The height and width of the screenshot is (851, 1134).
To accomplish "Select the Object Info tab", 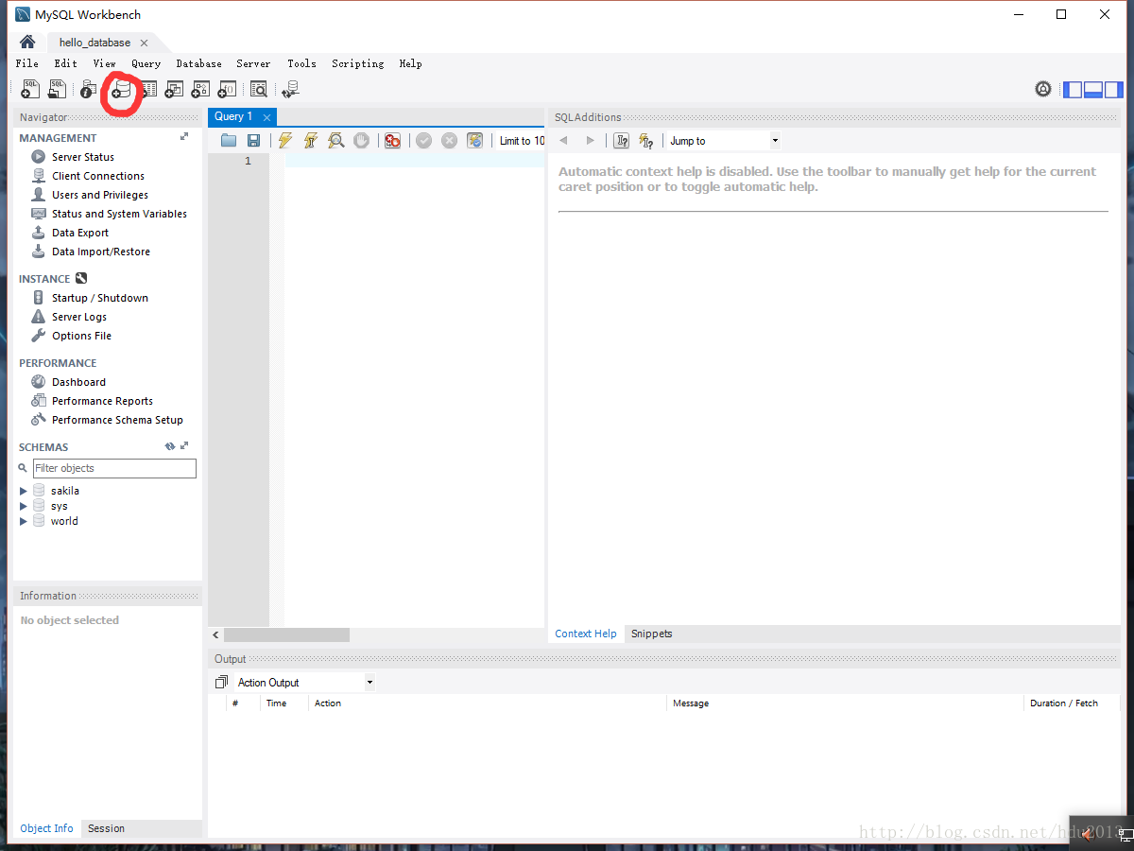I will point(46,828).
